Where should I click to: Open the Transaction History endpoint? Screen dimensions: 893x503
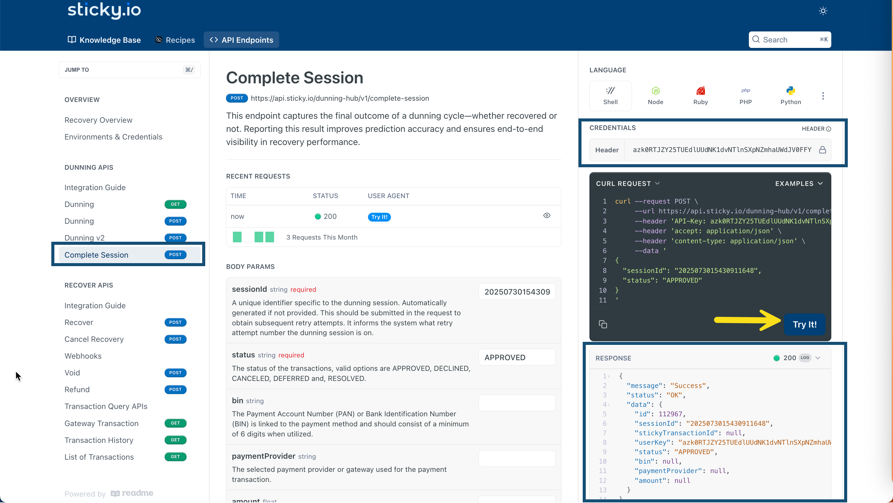(126, 440)
